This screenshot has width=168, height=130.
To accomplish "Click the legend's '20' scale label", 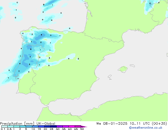I will coord(45,129).
